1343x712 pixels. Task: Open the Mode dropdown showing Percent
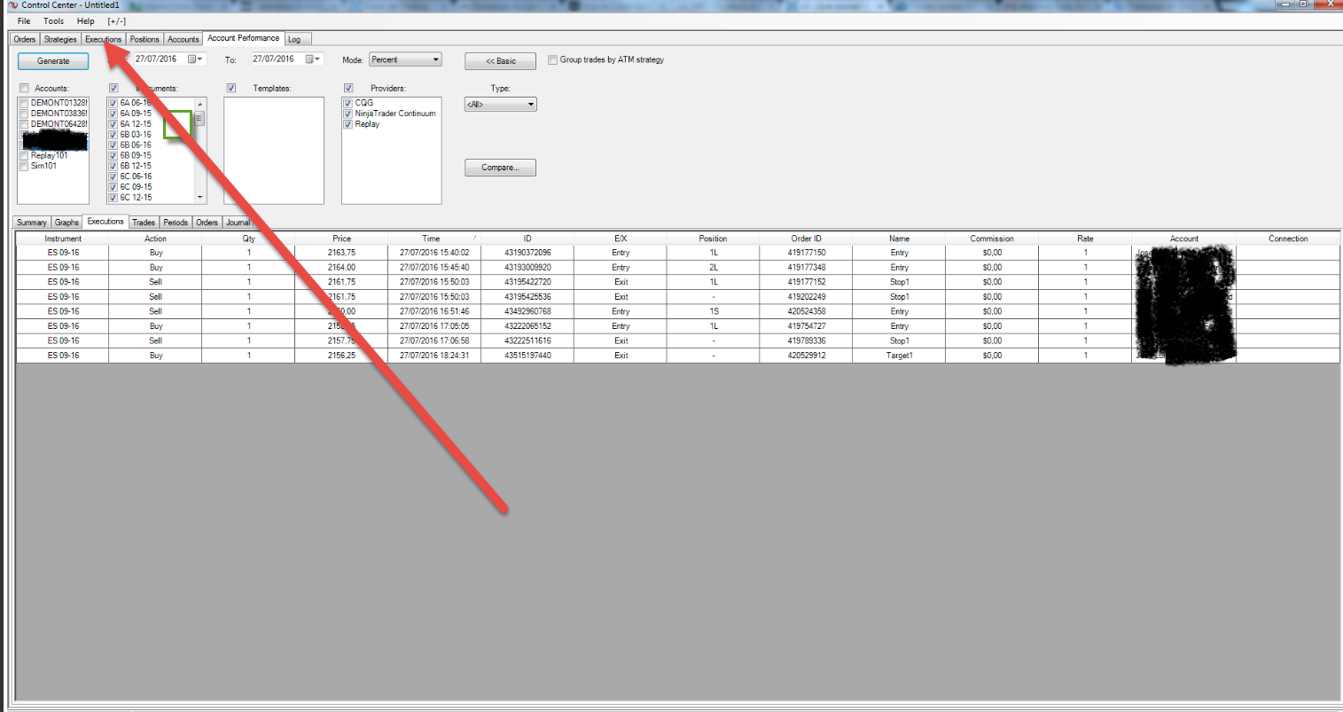[x=405, y=59]
